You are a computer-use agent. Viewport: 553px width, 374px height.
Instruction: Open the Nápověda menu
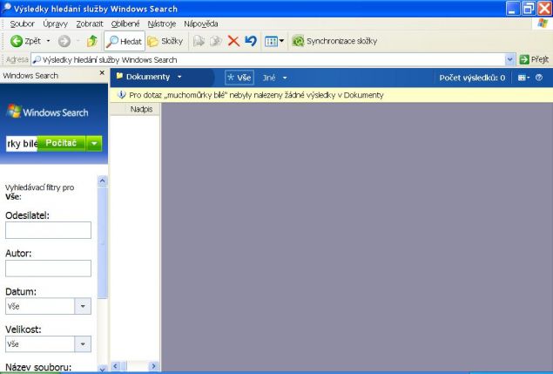[200, 24]
